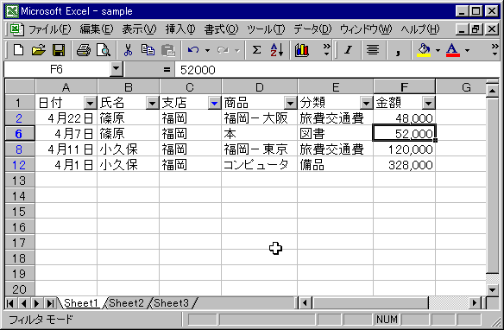
Task: Click the AutoSum sigma icon
Action: (x=256, y=50)
